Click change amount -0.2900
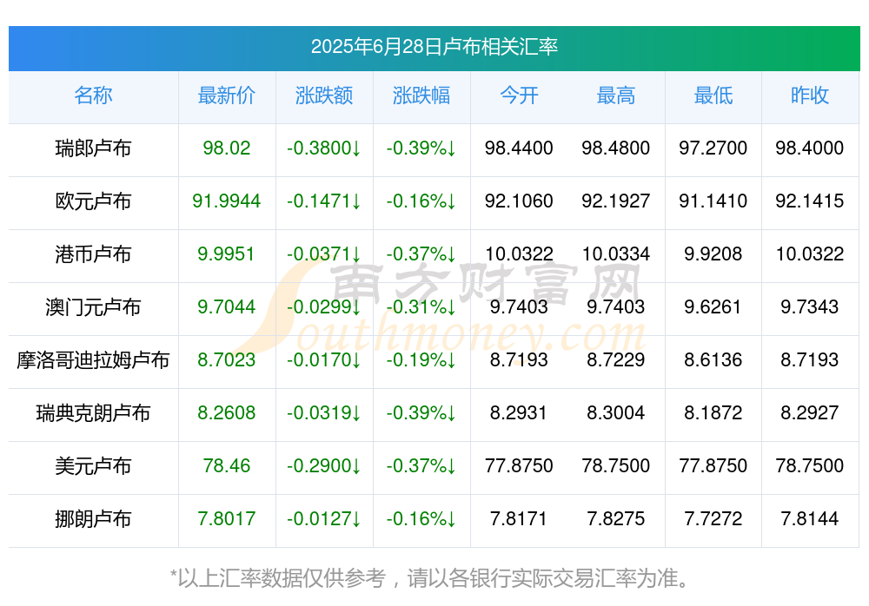 pyautogui.click(x=324, y=466)
